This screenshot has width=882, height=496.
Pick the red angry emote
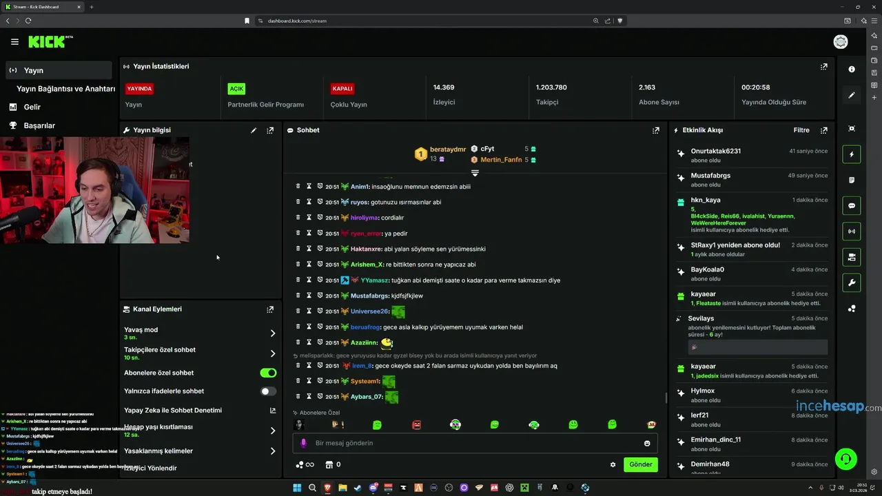416,425
